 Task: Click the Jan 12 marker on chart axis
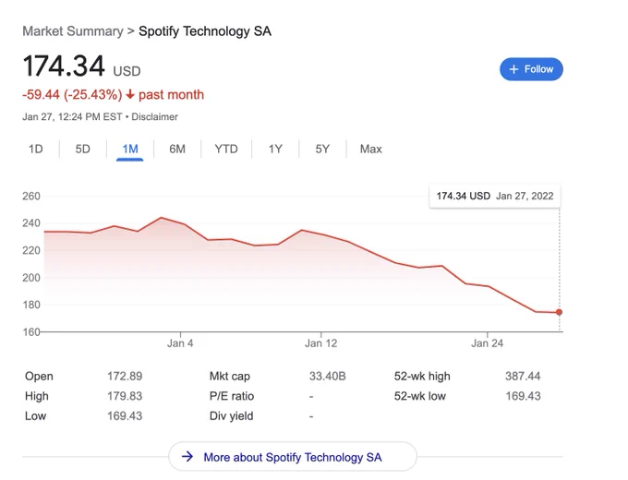pos(320,343)
